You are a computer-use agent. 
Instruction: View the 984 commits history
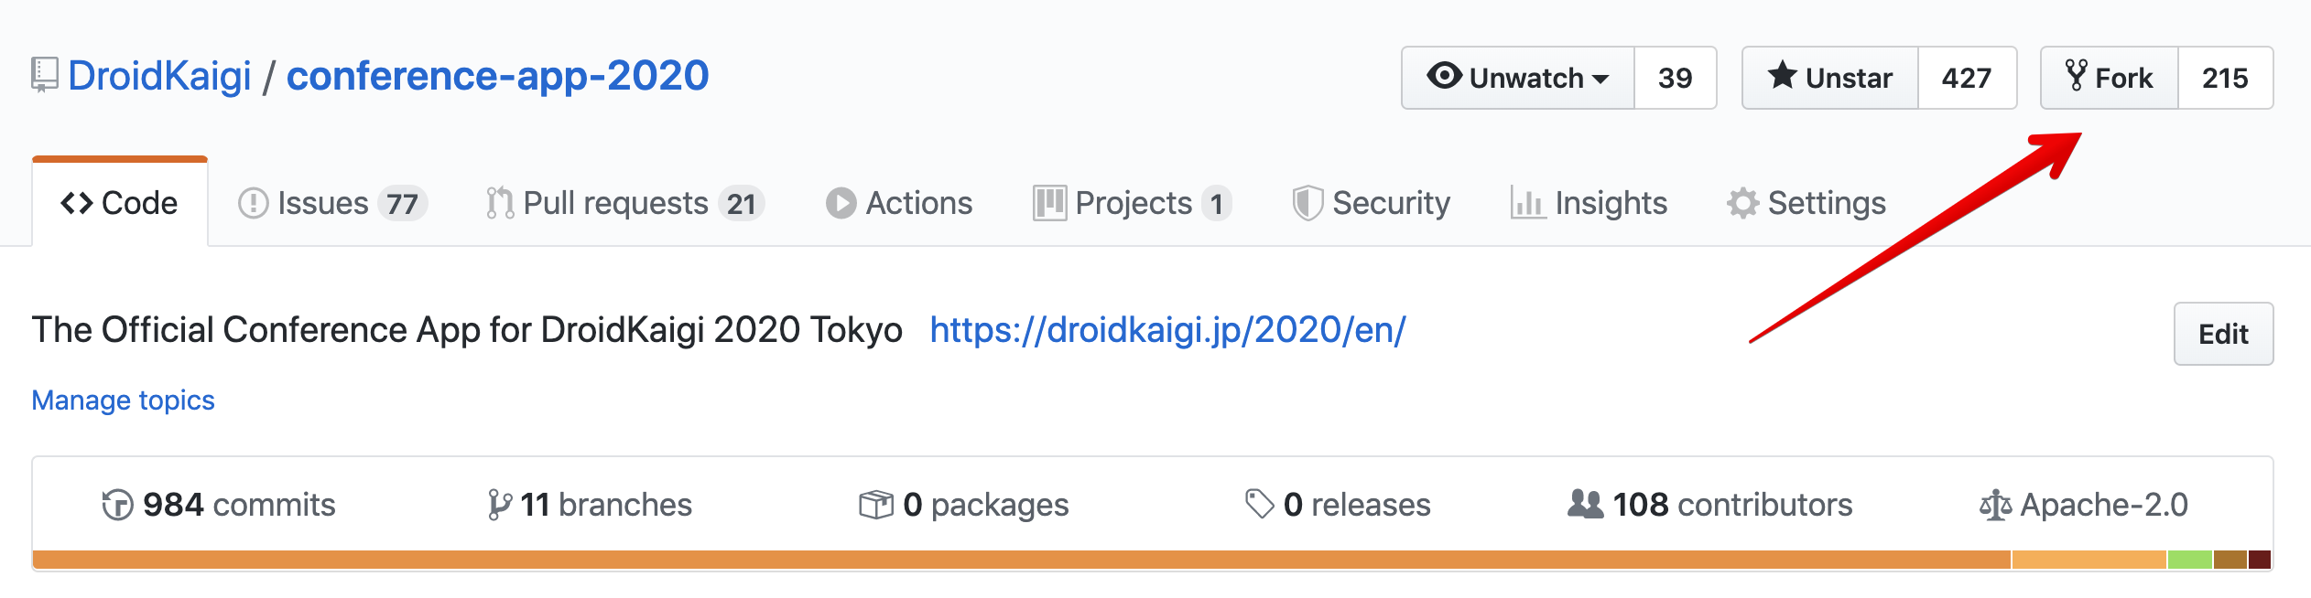tap(219, 505)
